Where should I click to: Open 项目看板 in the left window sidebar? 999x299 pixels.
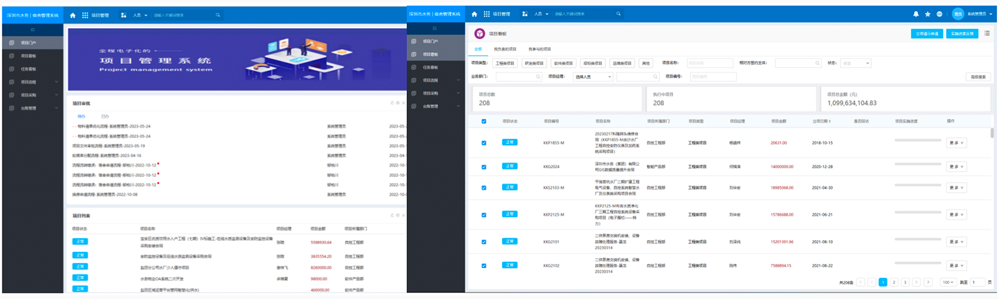[x=32, y=56]
